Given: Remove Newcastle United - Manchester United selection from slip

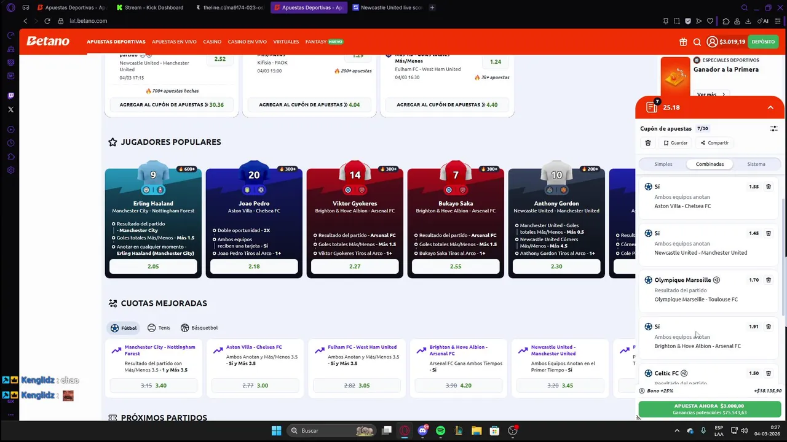Looking at the screenshot, I should [x=769, y=233].
